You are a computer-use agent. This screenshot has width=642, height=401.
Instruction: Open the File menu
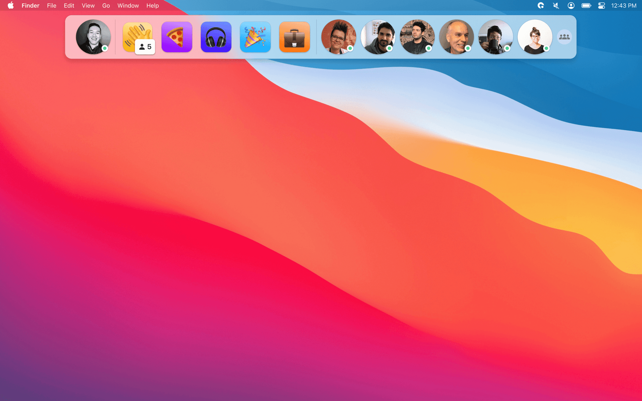point(51,5)
